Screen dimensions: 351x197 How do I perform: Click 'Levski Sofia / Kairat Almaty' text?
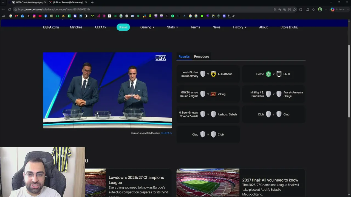(190, 74)
